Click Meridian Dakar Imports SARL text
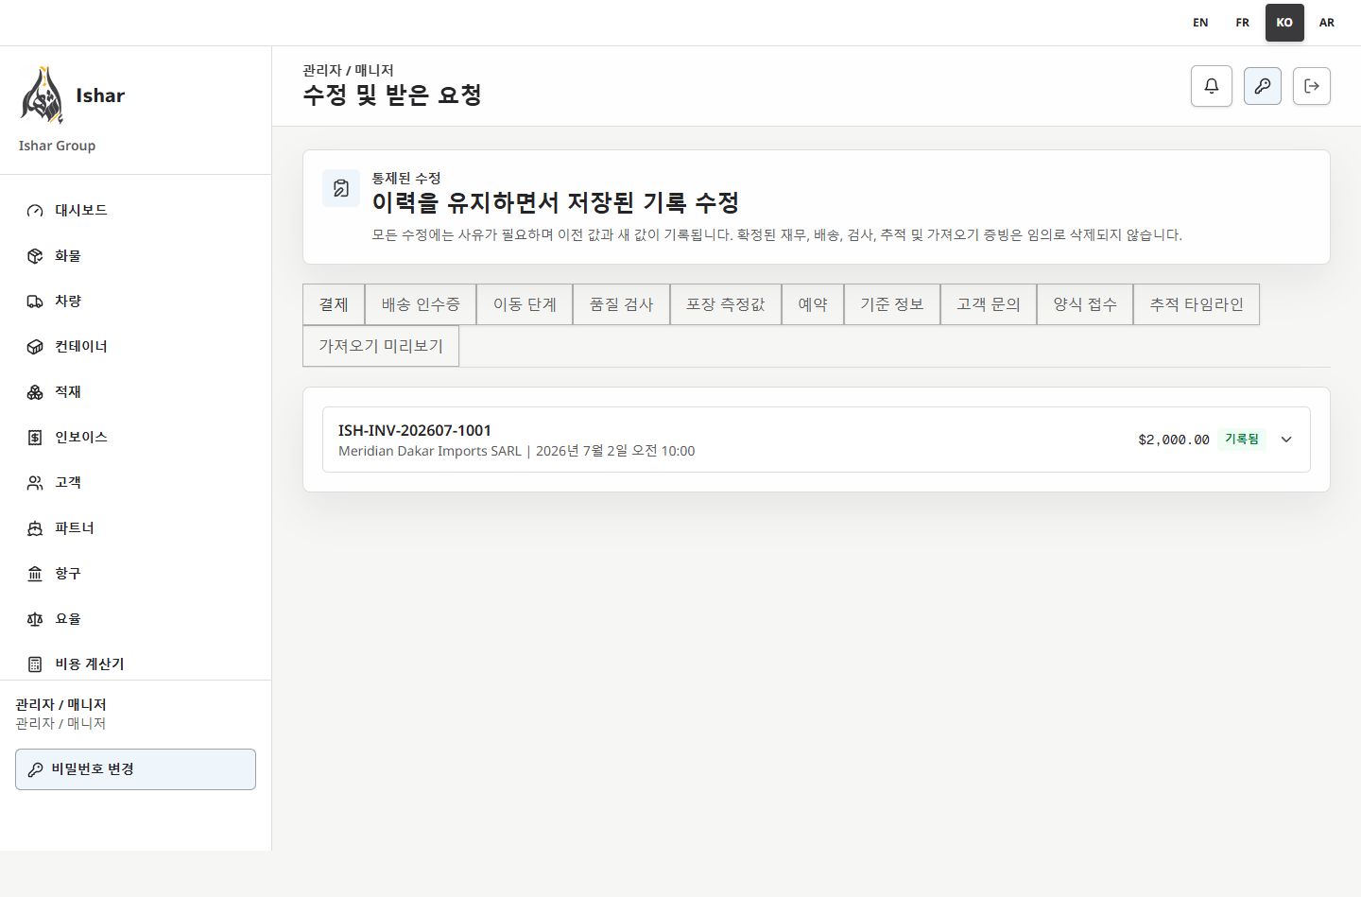Viewport: 1361px width, 897px height. (430, 451)
